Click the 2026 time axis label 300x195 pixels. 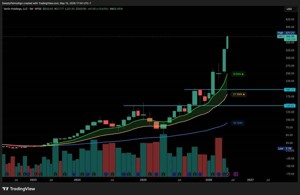[209, 180]
